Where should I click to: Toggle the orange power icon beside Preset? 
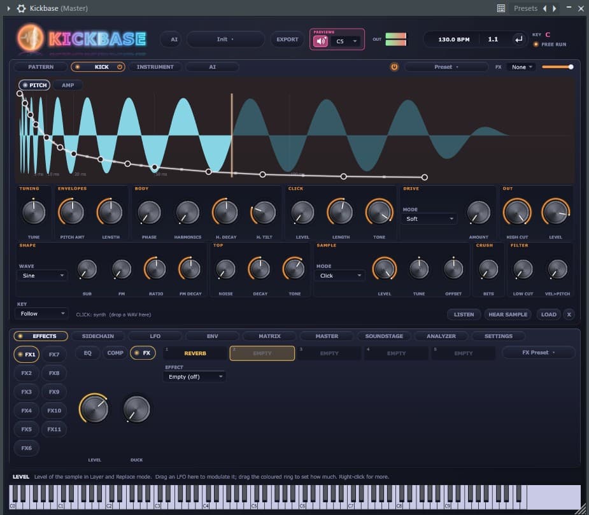[x=394, y=67]
